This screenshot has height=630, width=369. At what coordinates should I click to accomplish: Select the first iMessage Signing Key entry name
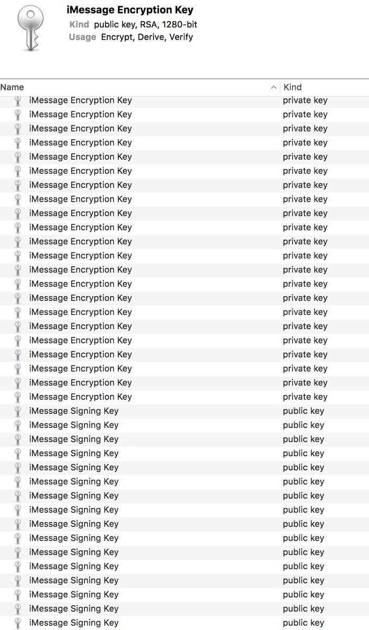[x=74, y=411]
